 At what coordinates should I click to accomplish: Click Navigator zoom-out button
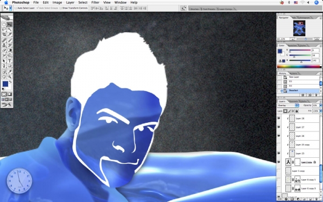pos(292,39)
